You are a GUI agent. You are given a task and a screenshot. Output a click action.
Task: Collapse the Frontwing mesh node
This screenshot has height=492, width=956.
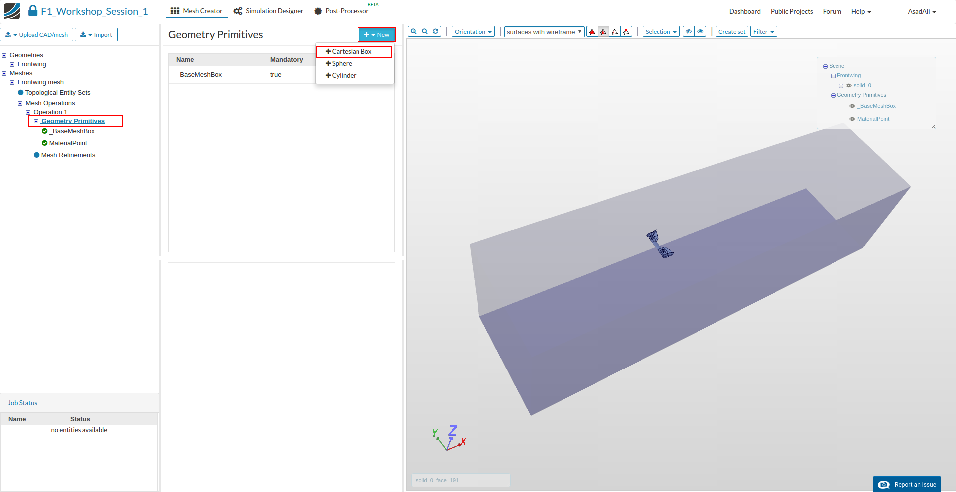coord(12,82)
